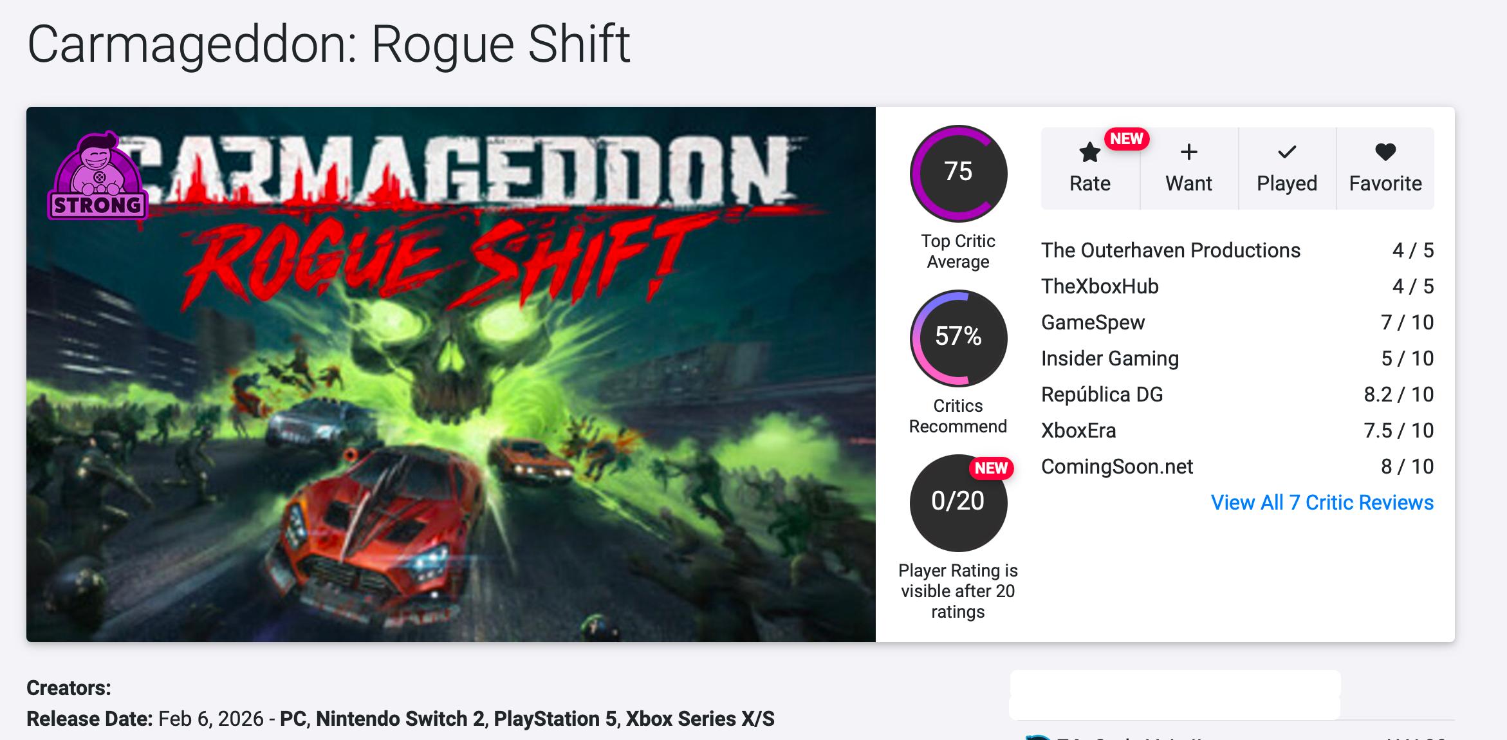This screenshot has width=1507, height=740.
Task: Click the 75 Top Critic Average circle
Action: pyautogui.click(x=958, y=173)
